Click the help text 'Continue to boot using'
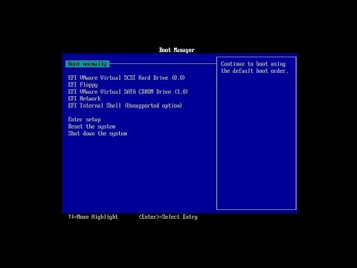The width and height of the screenshot is (357, 268). tap(253, 64)
